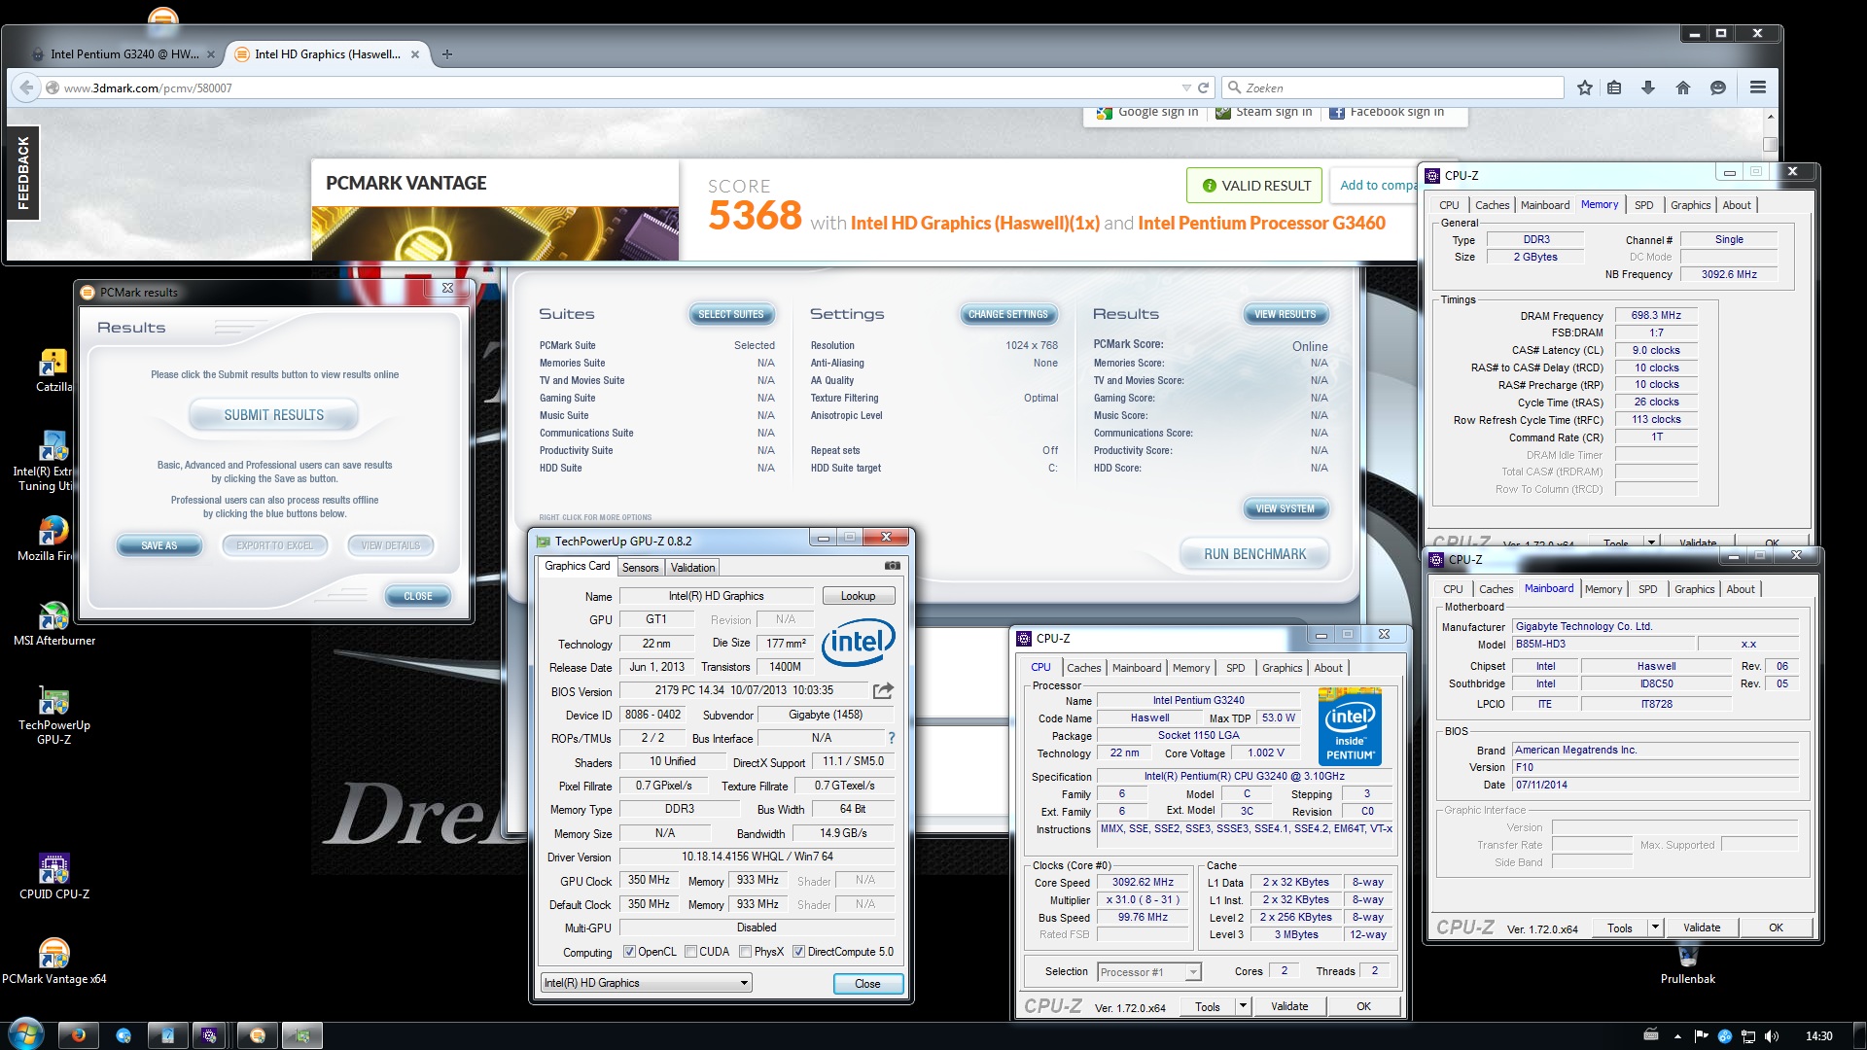Click the Steam sign in link
This screenshot has height=1050, width=1867.
(x=1264, y=112)
